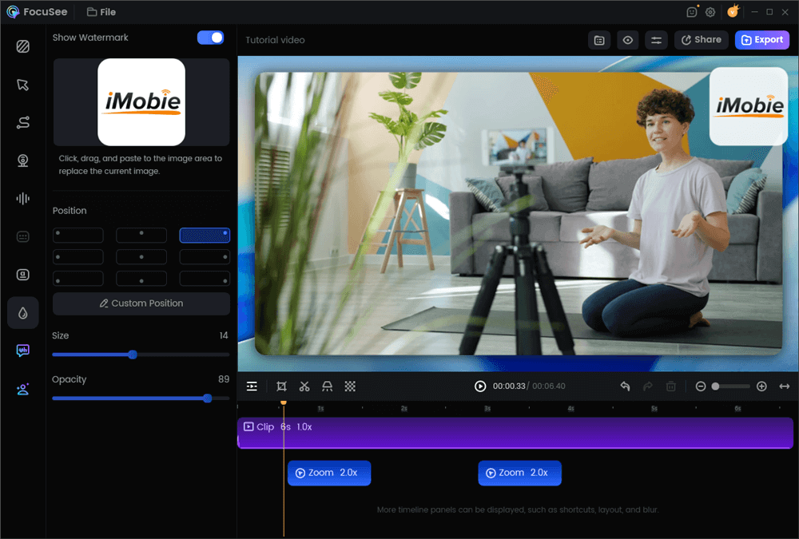This screenshot has height=539, width=799.
Task: Open the File menu
Action: [x=101, y=12]
